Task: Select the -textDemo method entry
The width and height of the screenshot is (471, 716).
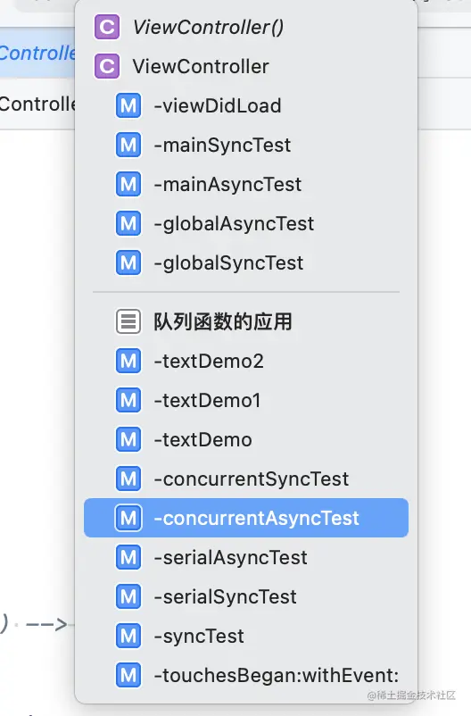Action: pos(246,439)
